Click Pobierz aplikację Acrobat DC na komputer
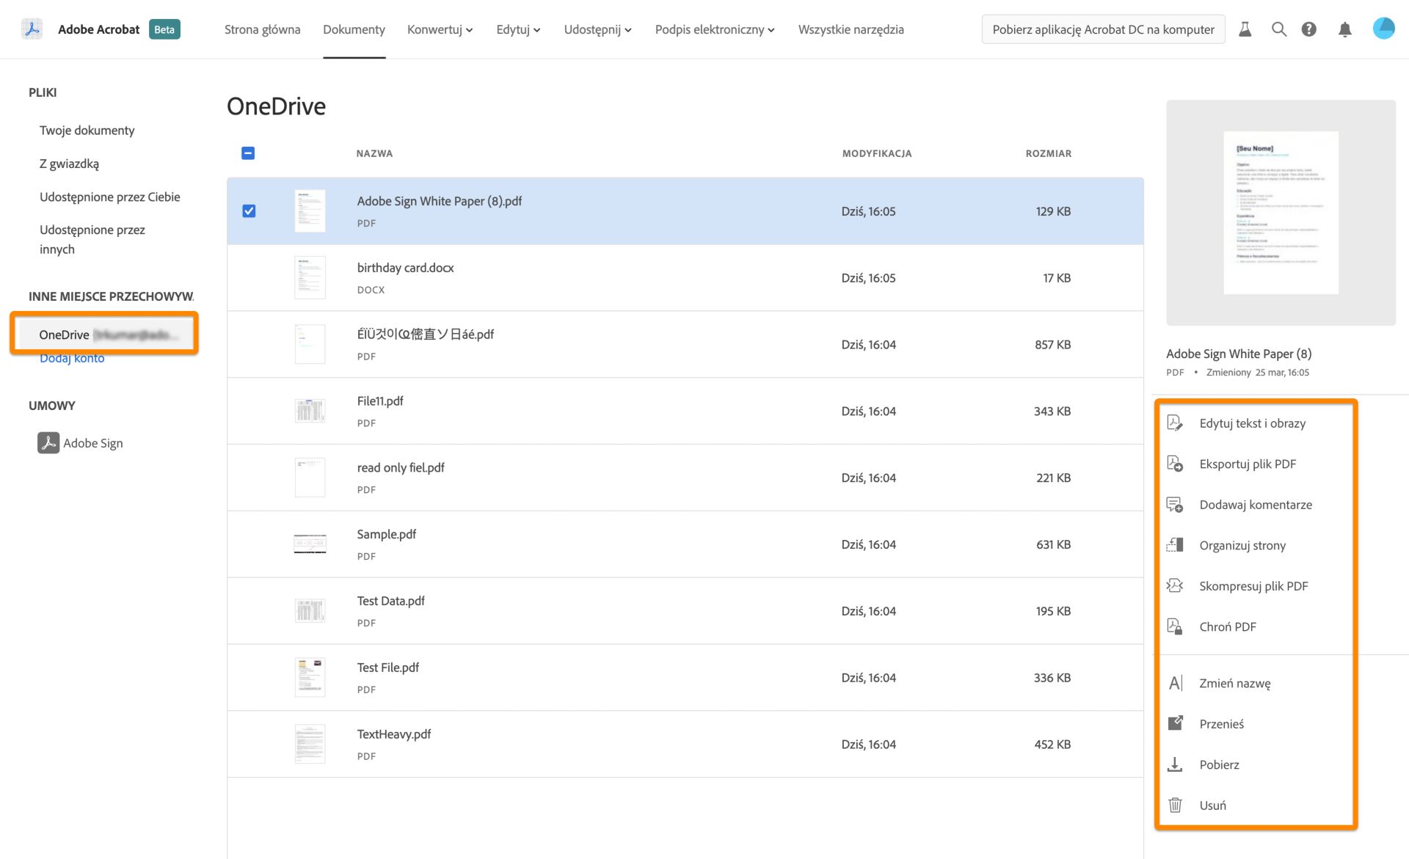Viewport: 1409px width, 859px height. 1103,29
